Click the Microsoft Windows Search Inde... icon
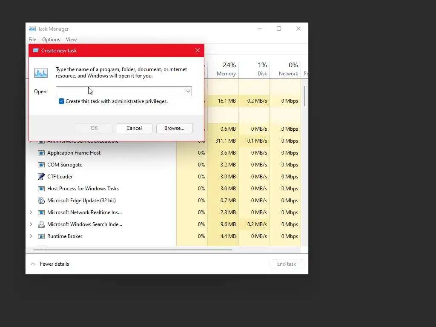This screenshot has width=436, height=327. click(41, 224)
